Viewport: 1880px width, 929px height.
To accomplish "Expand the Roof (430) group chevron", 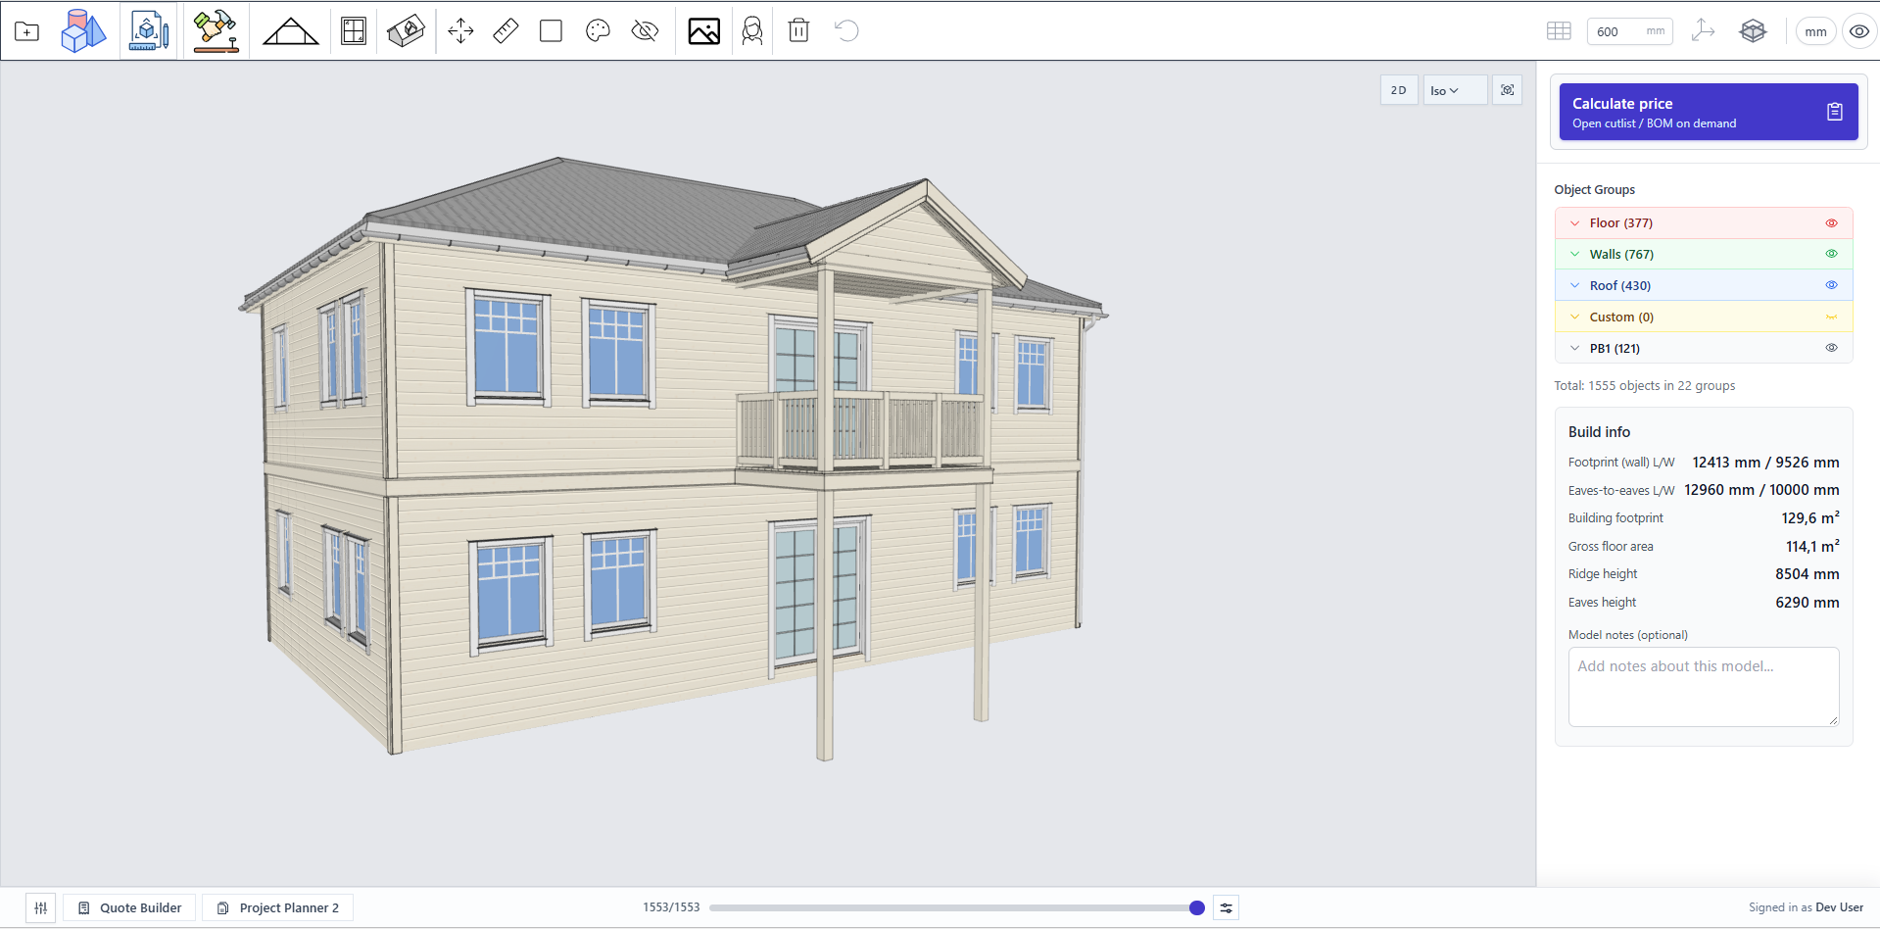I will (1574, 285).
